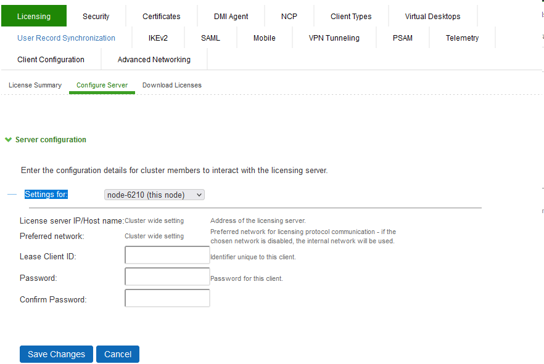Click the License server IP/Host name label

(x=72, y=220)
